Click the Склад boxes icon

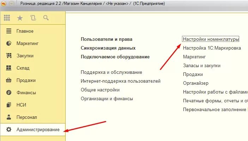point(9,68)
